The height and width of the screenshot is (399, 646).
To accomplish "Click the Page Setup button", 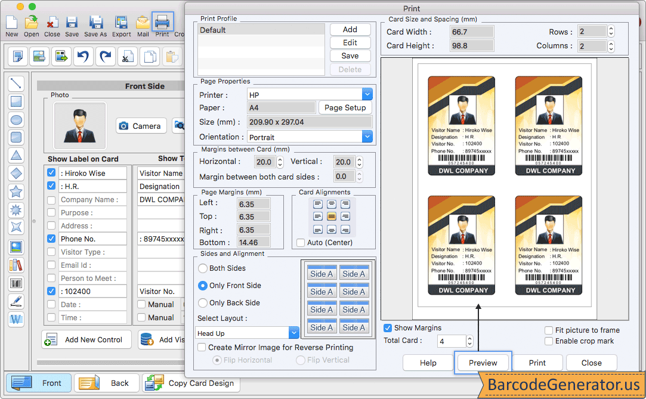I will pyautogui.click(x=345, y=107).
